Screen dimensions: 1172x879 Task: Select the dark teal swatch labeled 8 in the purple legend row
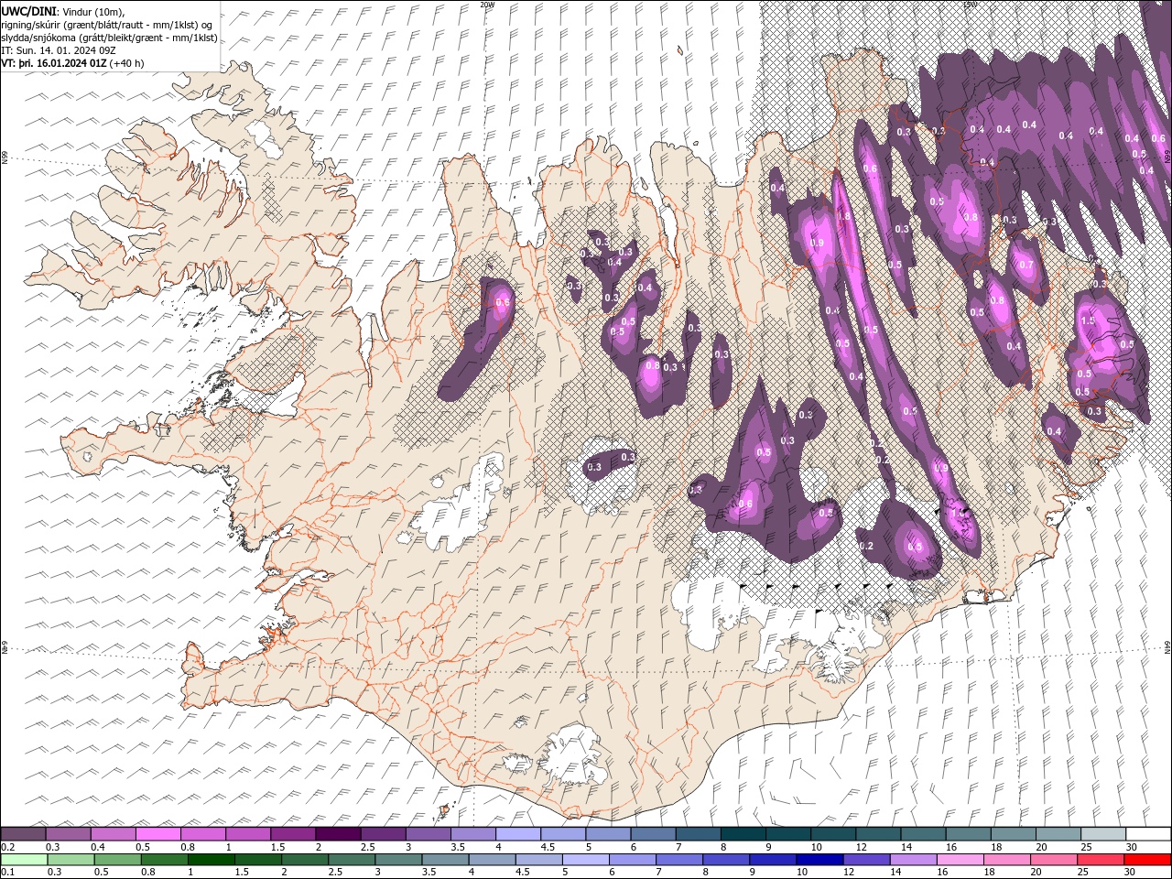click(743, 834)
